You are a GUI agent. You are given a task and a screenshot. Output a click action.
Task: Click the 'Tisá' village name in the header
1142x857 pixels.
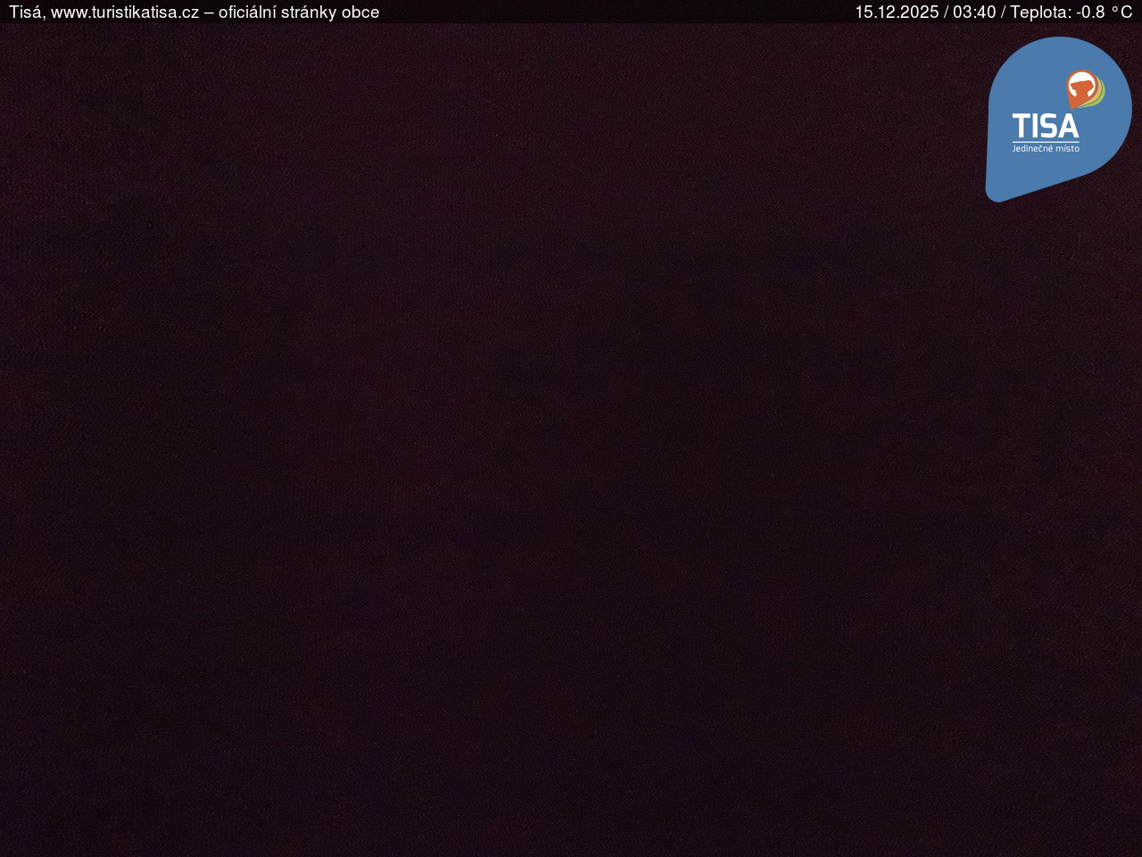click(x=25, y=12)
